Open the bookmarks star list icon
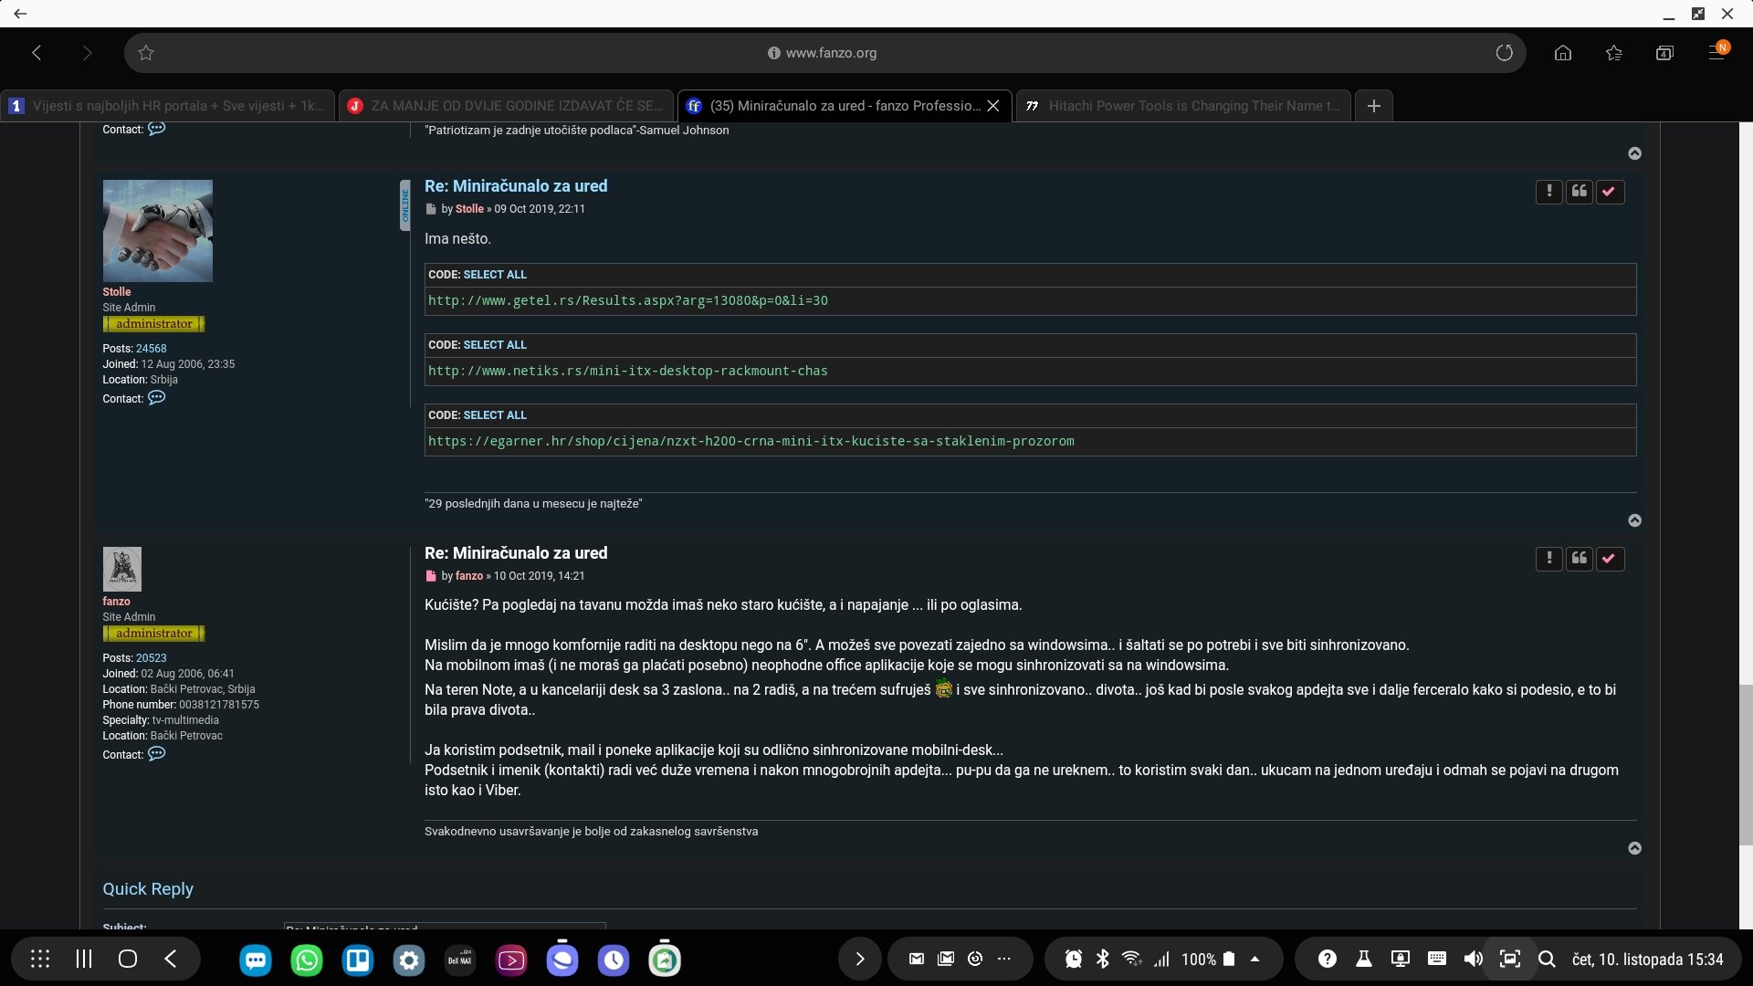 pyautogui.click(x=1613, y=53)
